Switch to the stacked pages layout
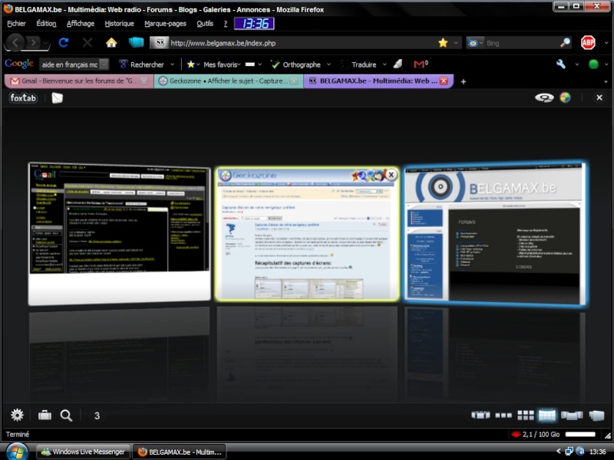 597,415
